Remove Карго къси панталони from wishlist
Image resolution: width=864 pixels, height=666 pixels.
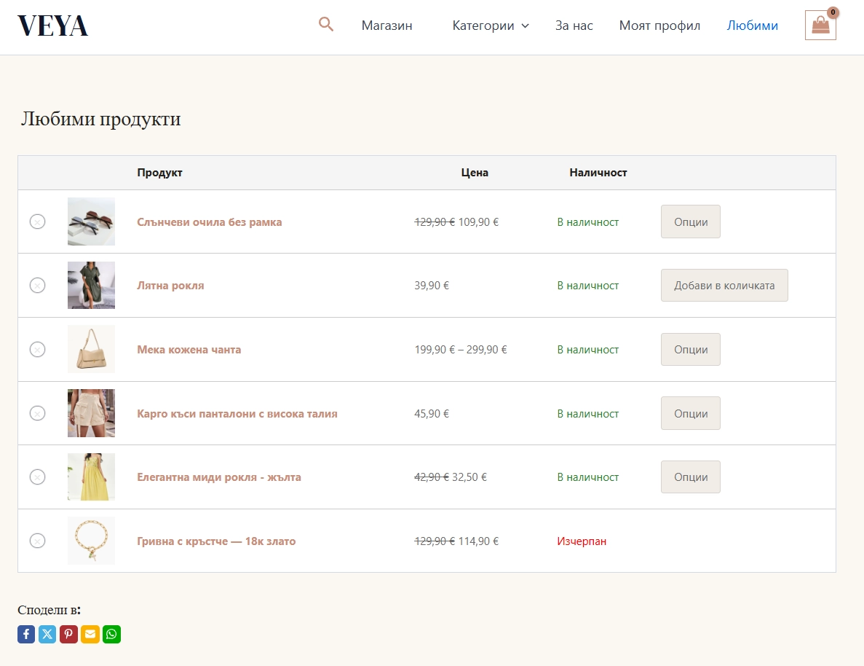coord(37,413)
